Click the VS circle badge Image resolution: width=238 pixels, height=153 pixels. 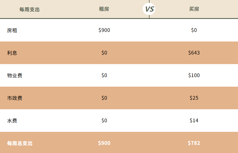(x=149, y=9)
